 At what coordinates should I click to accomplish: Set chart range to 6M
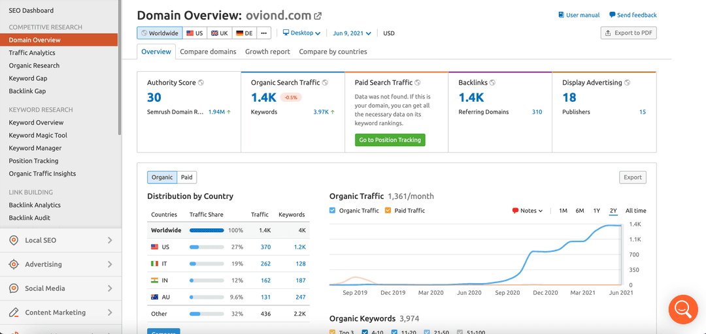pyautogui.click(x=579, y=211)
